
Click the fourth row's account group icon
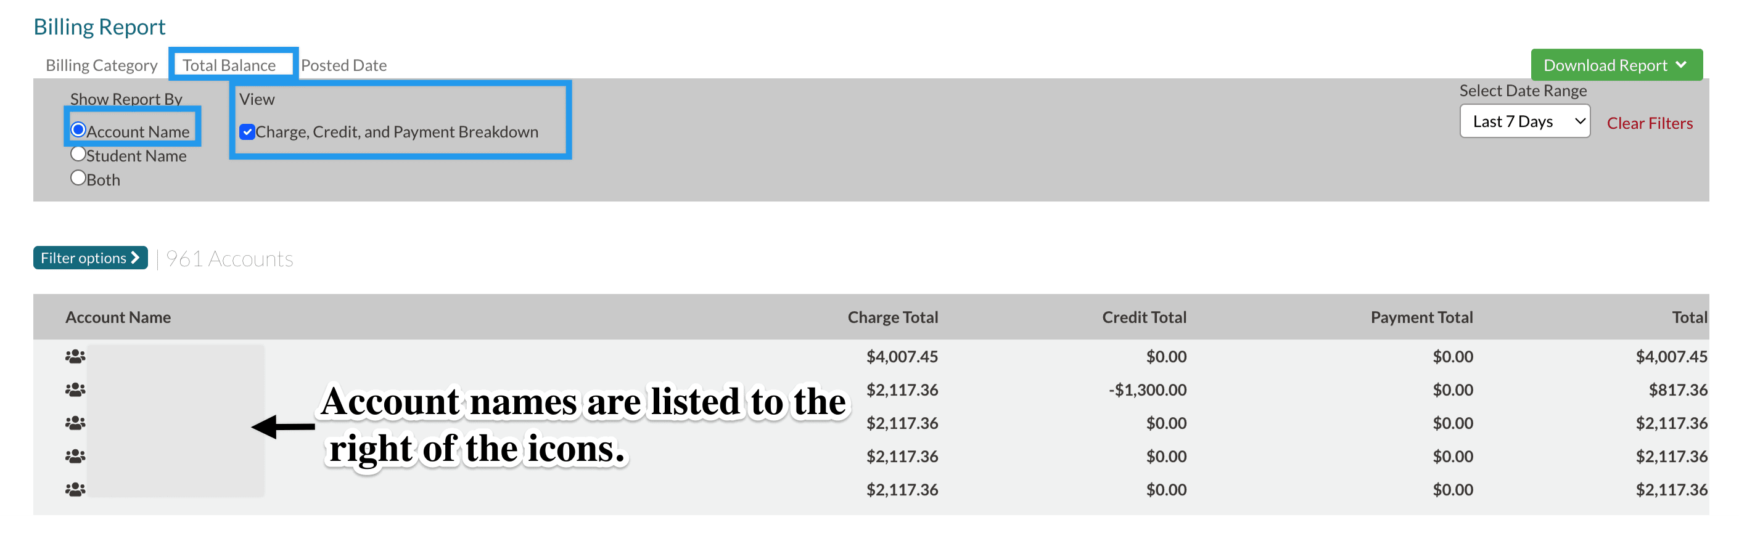click(x=75, y=456)
